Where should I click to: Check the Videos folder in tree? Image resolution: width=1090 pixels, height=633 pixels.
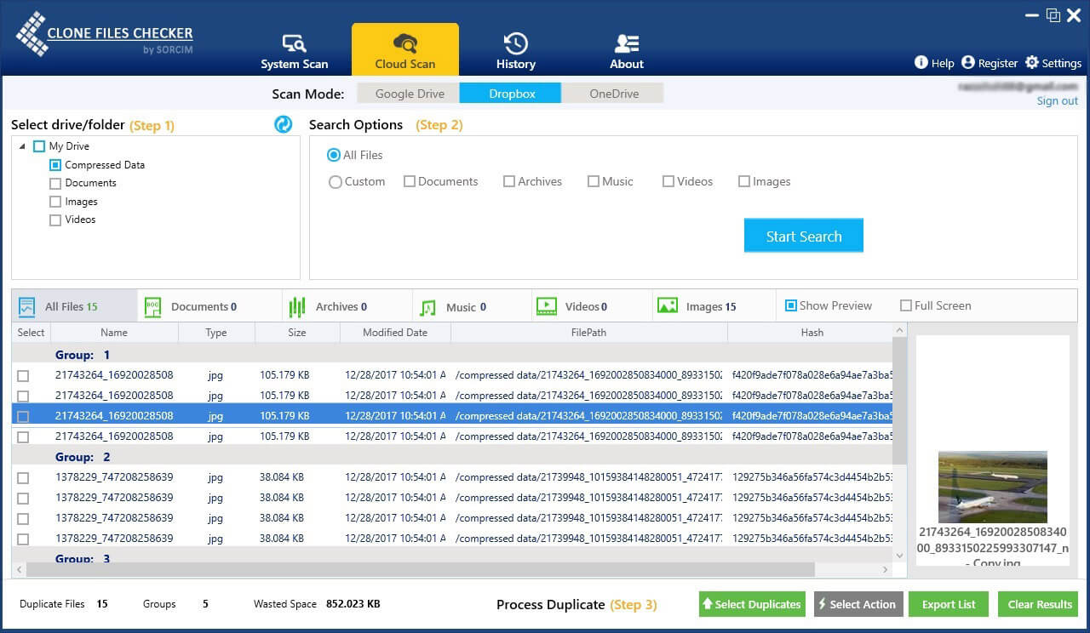click(55, 220)
